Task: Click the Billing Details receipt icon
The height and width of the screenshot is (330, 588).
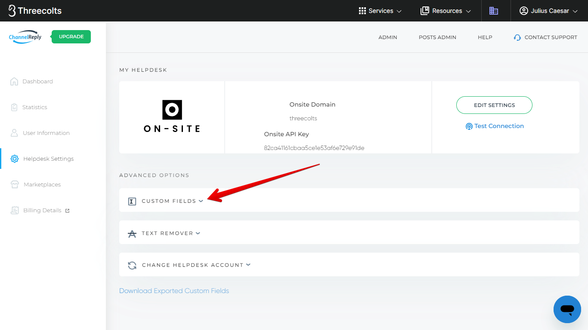Action: 15,210
